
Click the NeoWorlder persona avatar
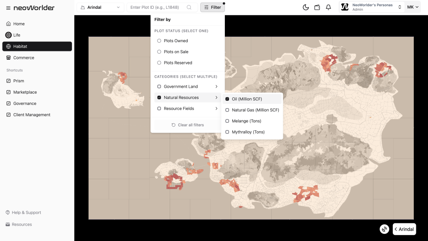345,7
